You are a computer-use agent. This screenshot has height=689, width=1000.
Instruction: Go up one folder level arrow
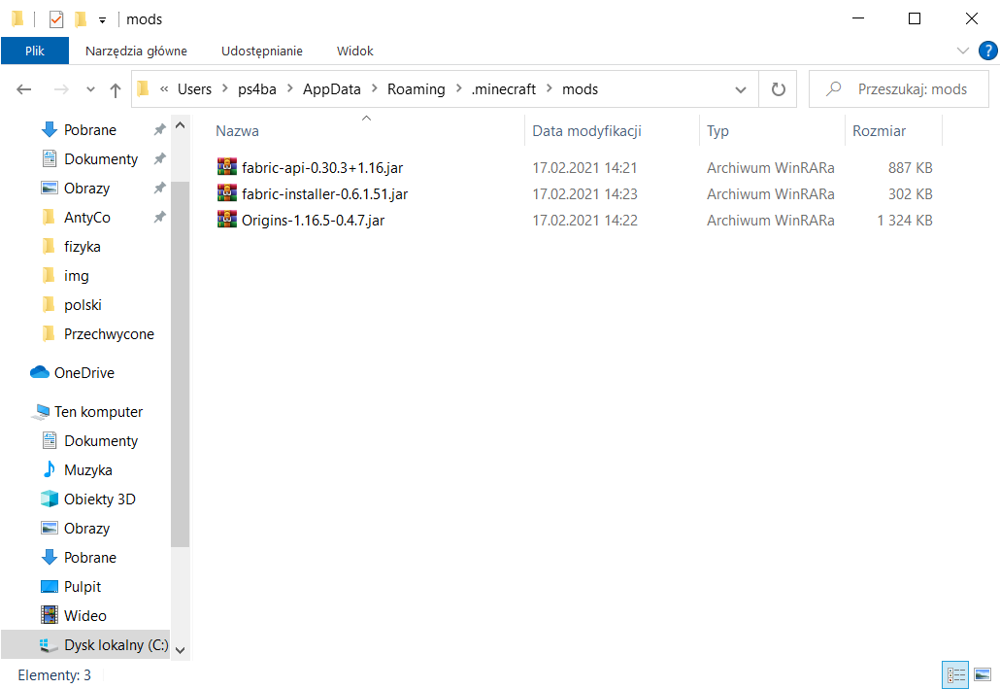tap(116, 90)
